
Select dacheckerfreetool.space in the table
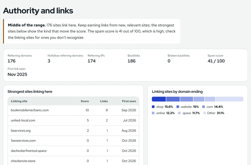[29, 151]
